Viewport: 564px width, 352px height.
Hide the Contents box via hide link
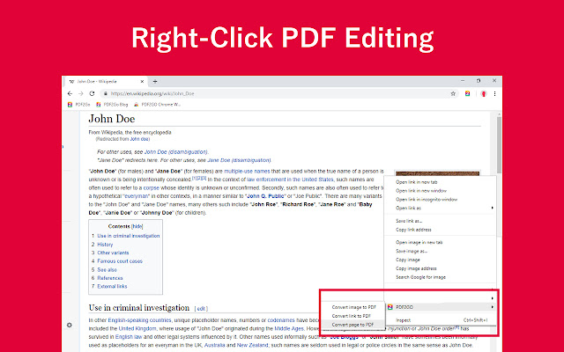(x=137, y=226)
